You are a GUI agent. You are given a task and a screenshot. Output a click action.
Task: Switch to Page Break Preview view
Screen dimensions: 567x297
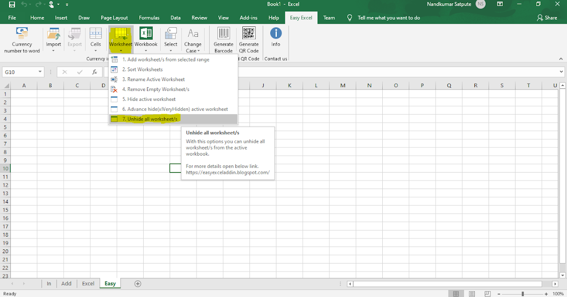coord(487,293)
